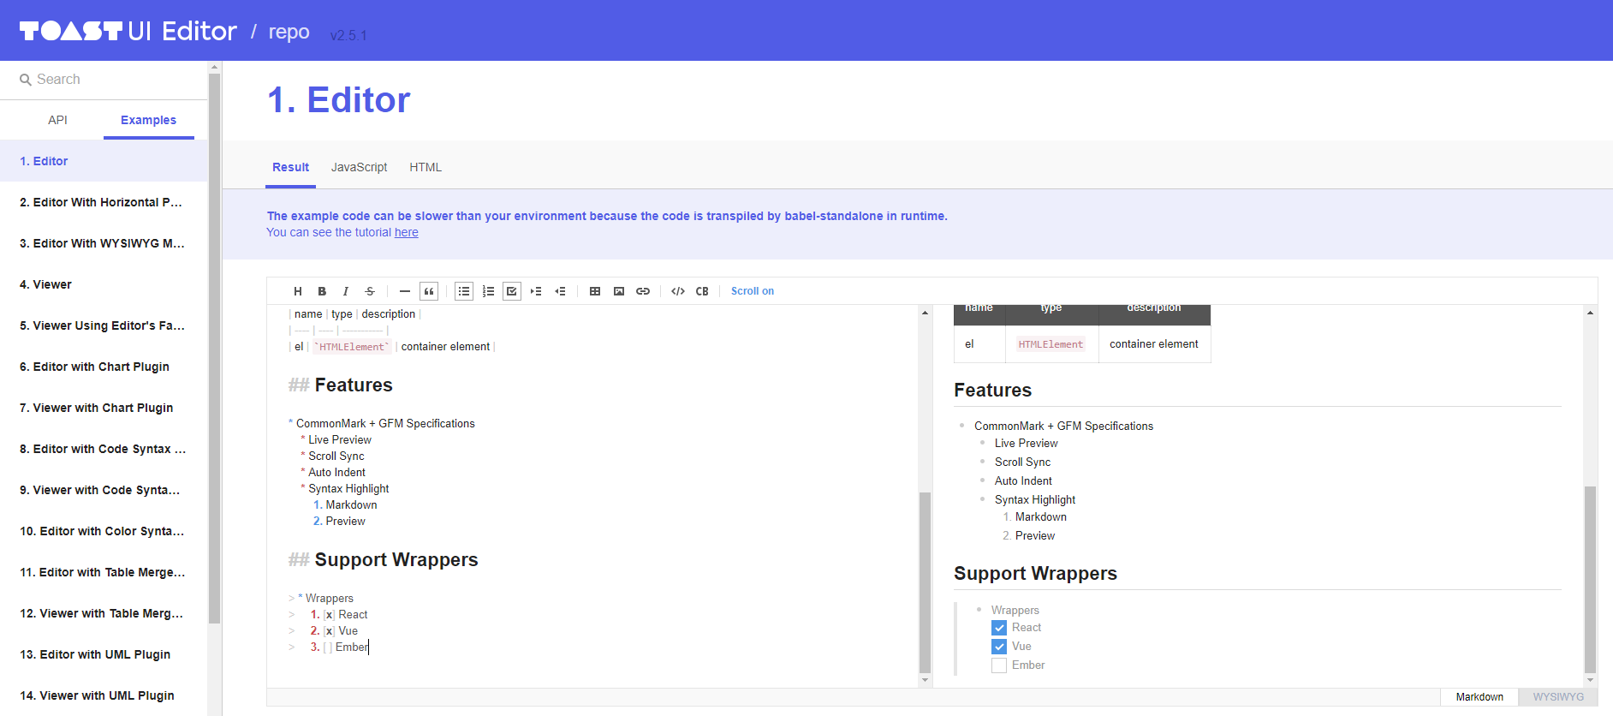Open example 10. Editor with Color Syntax
The image size is (1613, 716).
click(104, 531)
